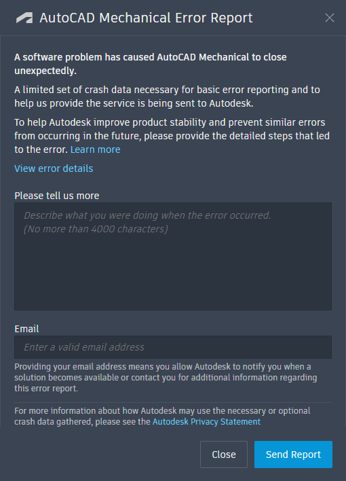Click the AutoCAD Mechanical Error Report title text
The width and height of the screenshot is (346, 481).
(x=146, y=18)
